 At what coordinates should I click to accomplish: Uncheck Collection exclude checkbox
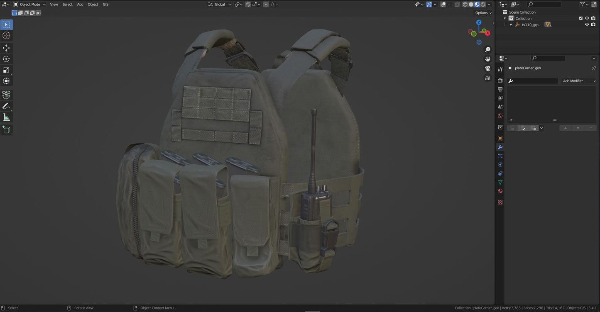(x=581, y=18)
